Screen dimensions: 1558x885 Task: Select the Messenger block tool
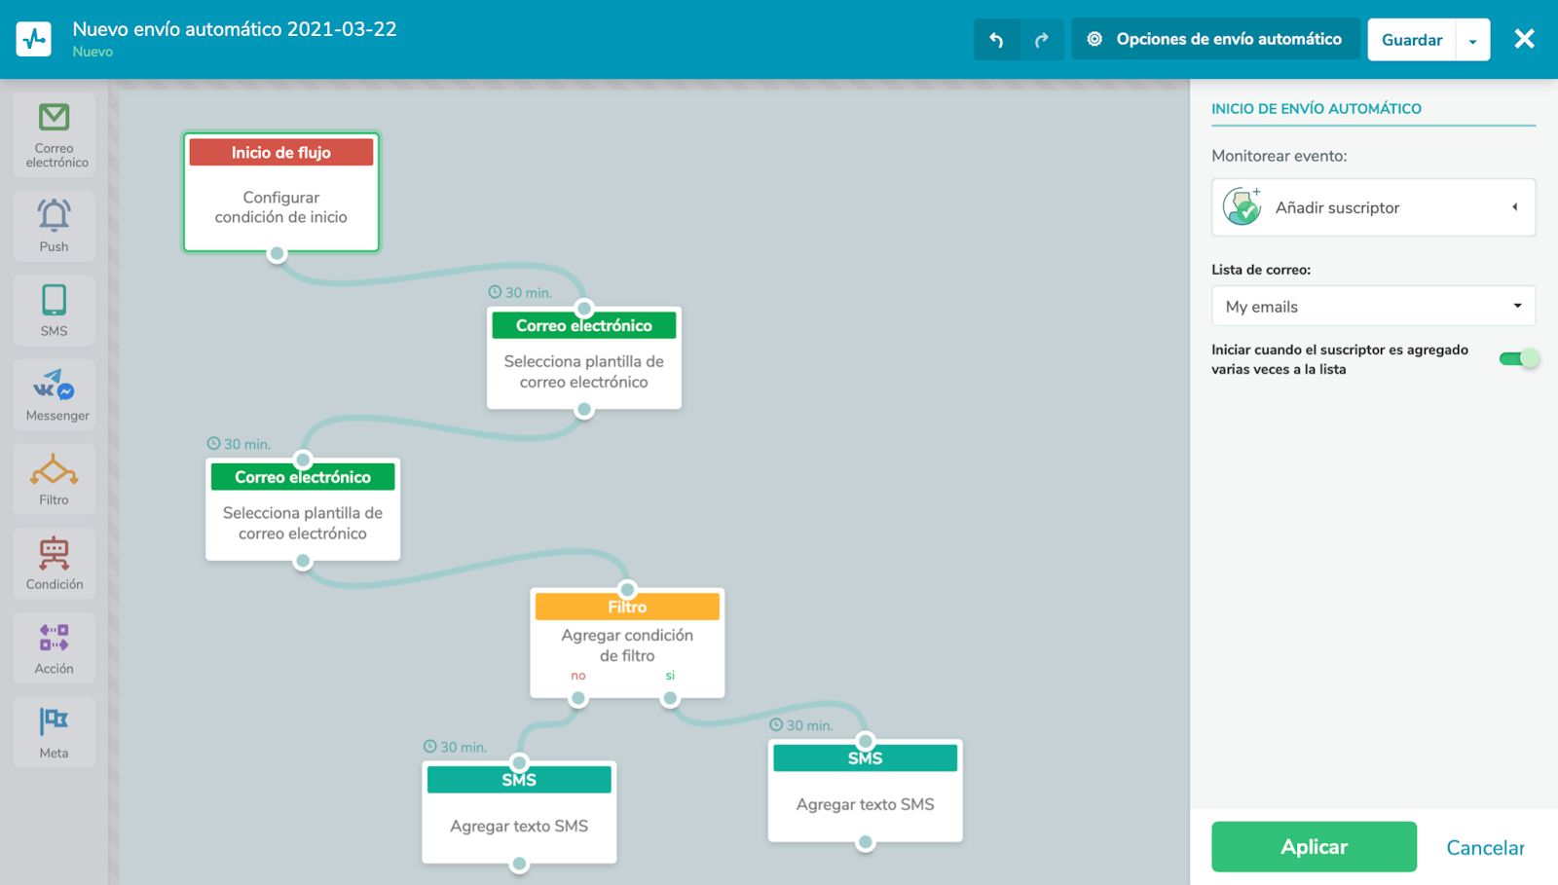pyautogui.click(x=54, y=393)
